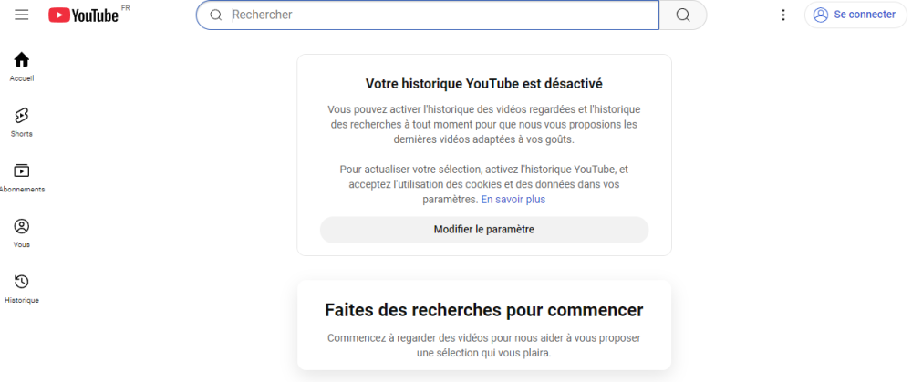Open Shorts from the sidebar icon

pyautogui.click(x=22, y=115)
